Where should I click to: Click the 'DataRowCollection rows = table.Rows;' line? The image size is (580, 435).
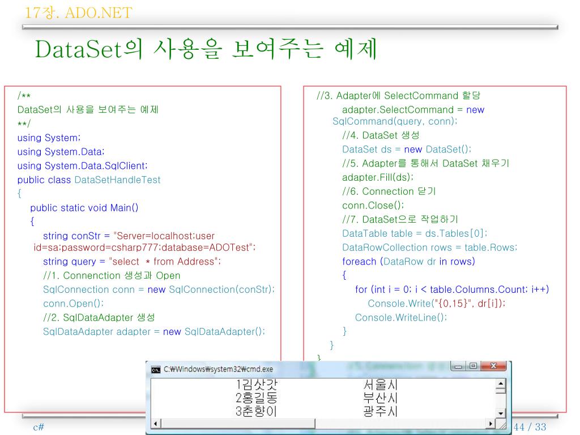pyautogui.click(x=430, y=248)
